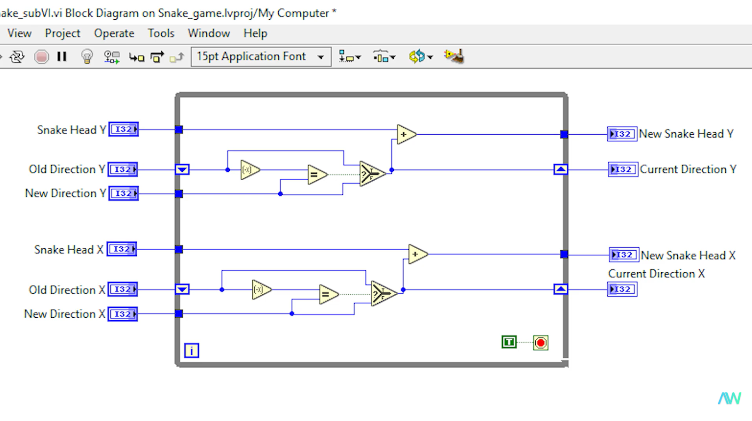Toggle Retain Wire Values button

pos(112,57)
